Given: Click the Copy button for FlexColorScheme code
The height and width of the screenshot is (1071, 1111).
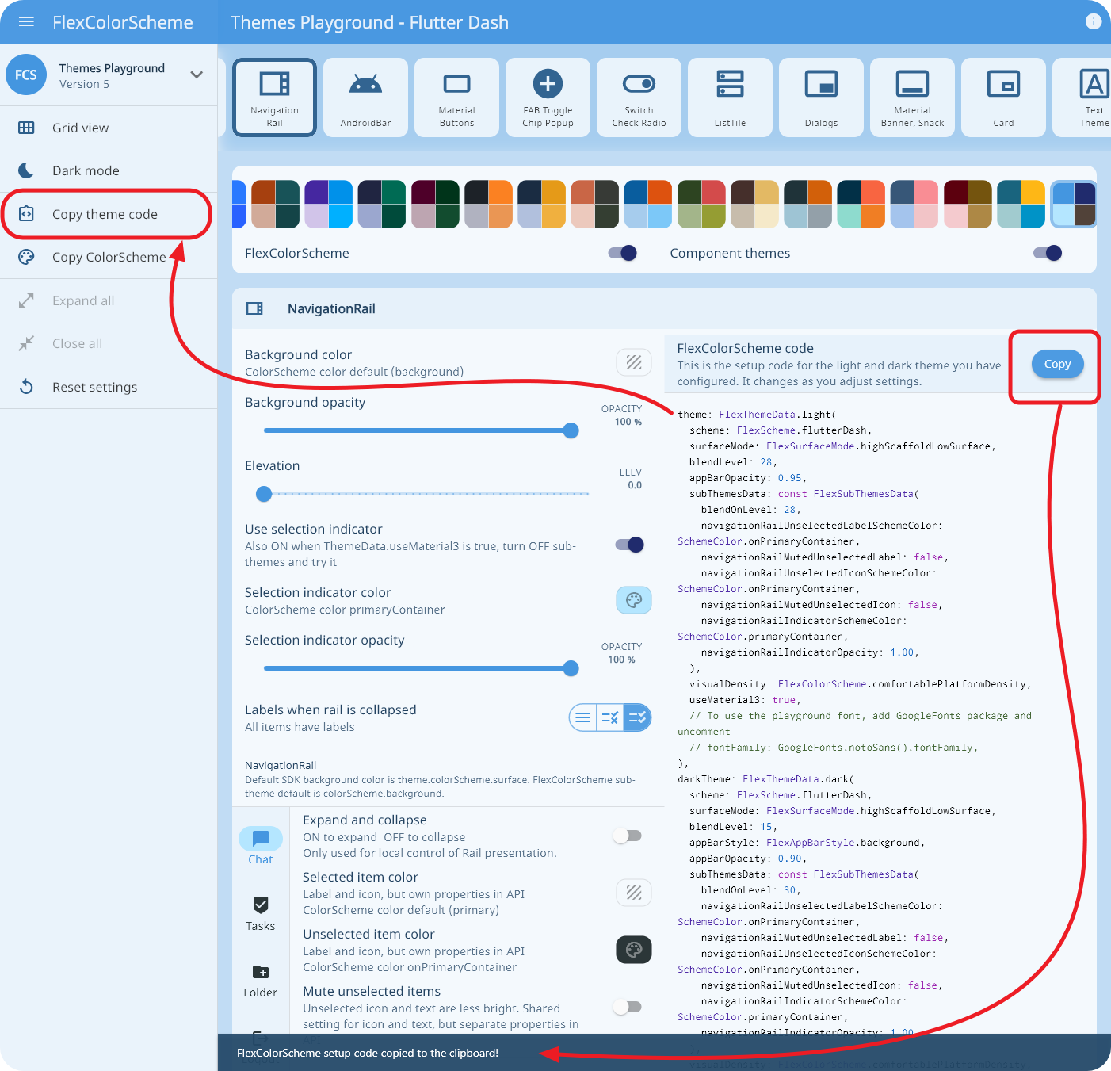Looking at the screenshot, I should pos(1057,364).
